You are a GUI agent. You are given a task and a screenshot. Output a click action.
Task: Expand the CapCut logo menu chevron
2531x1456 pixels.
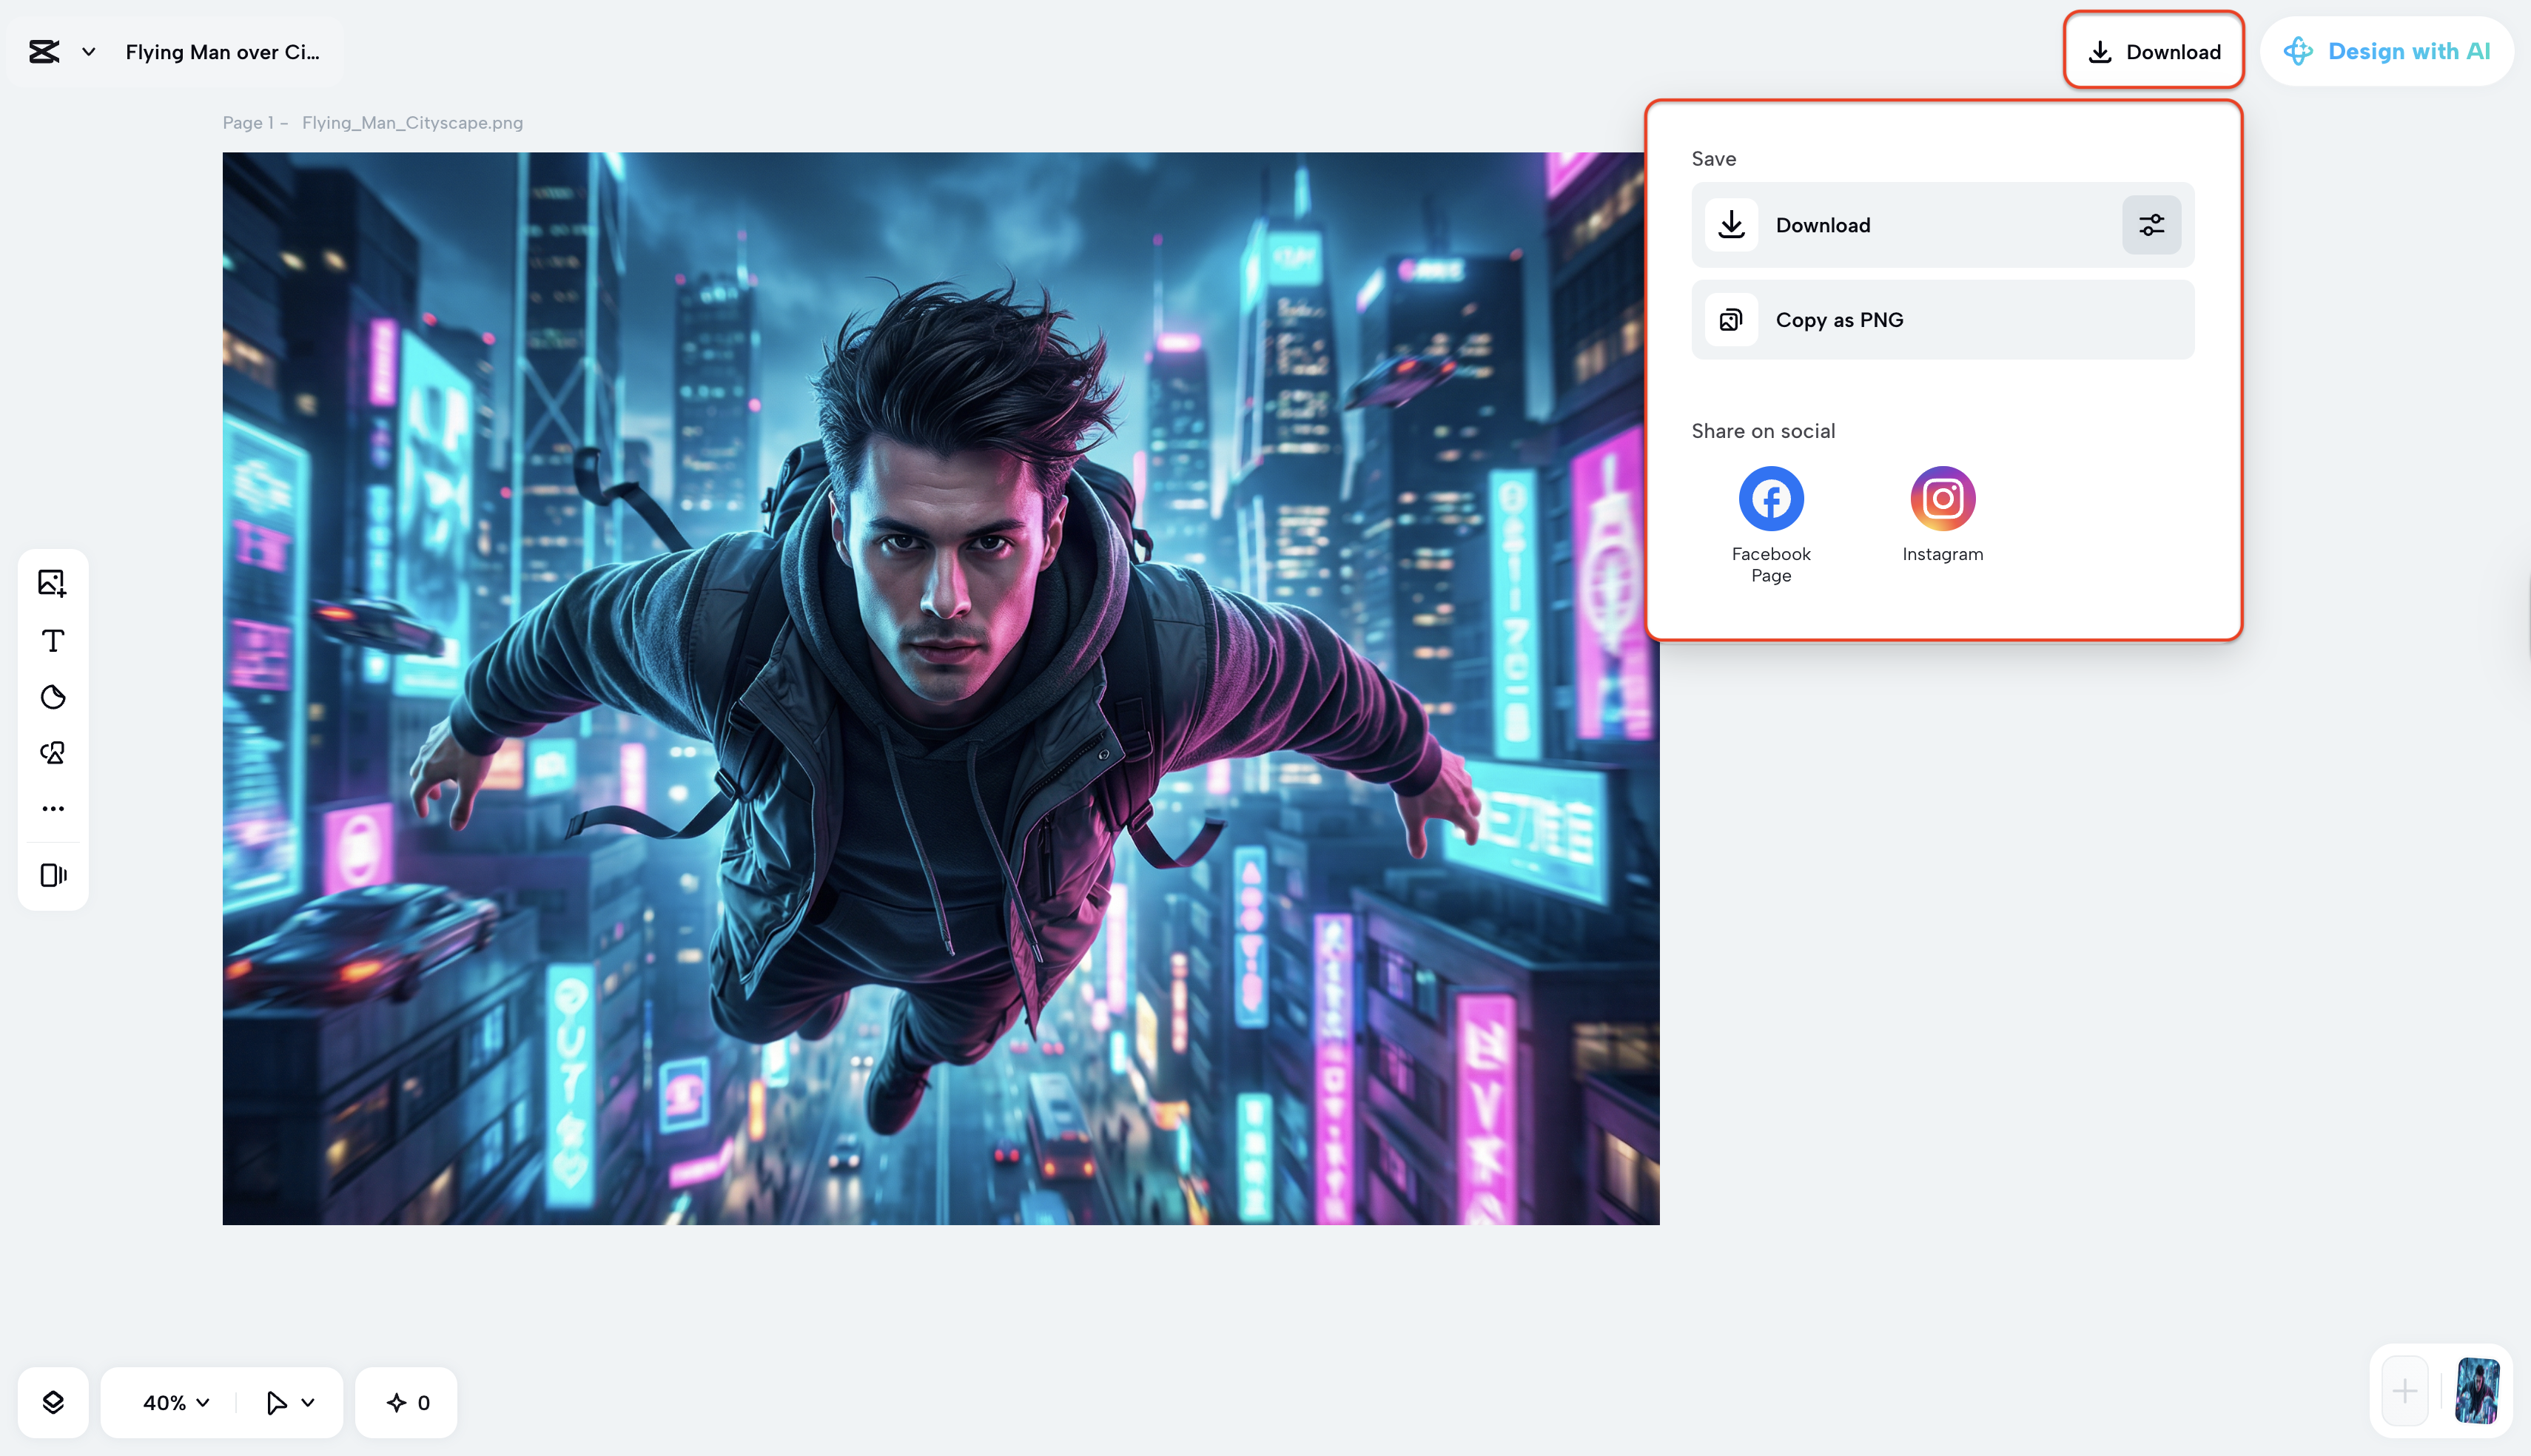coord(89,52)
